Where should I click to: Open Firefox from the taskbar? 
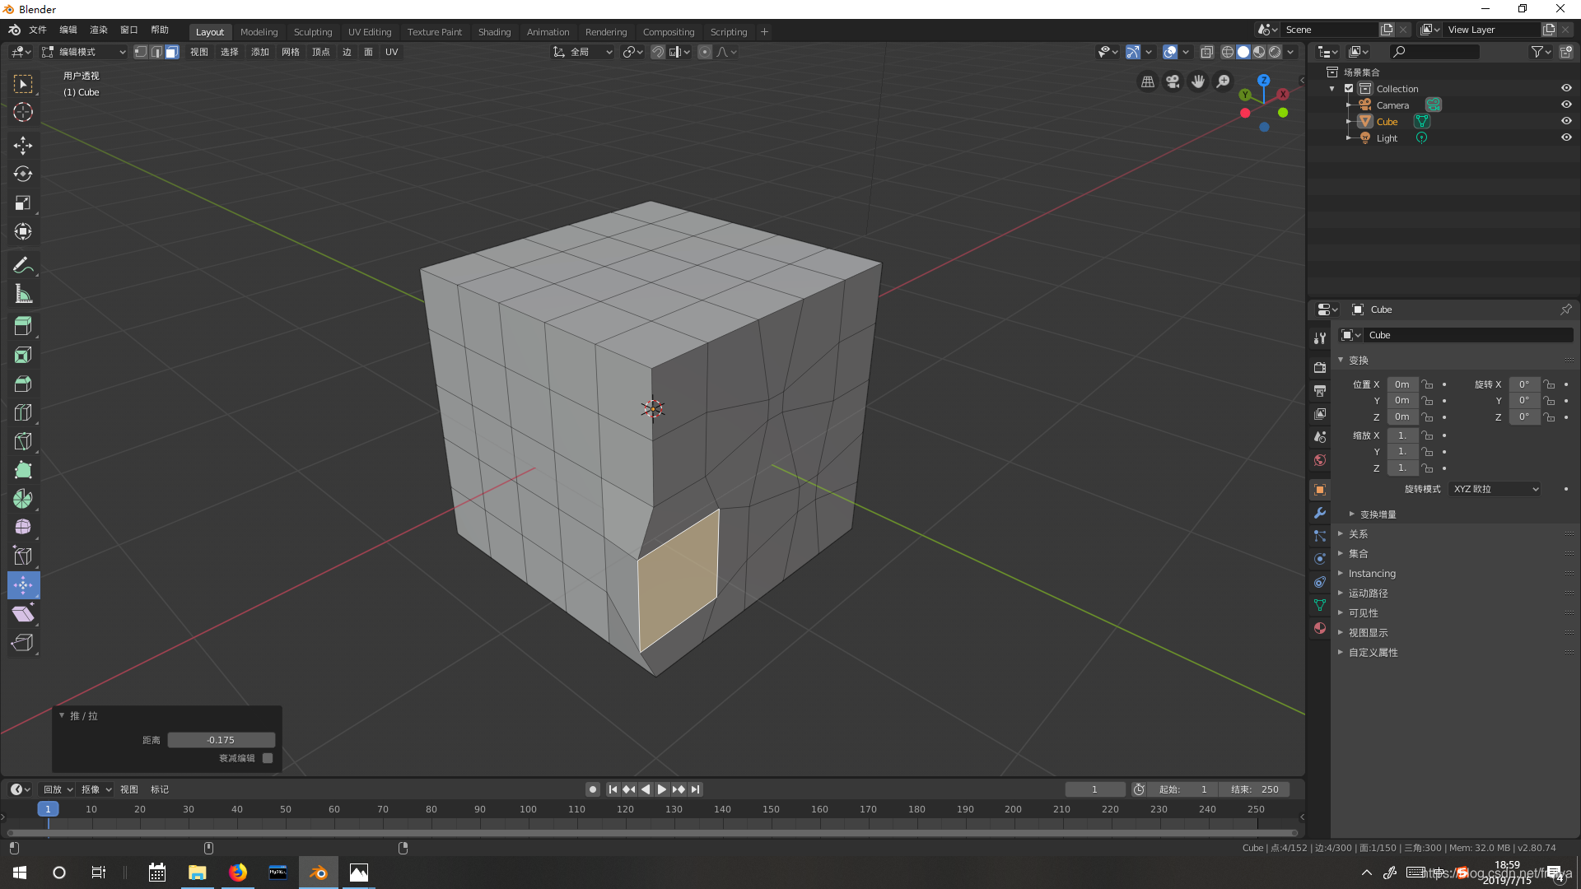pos(238,873)
